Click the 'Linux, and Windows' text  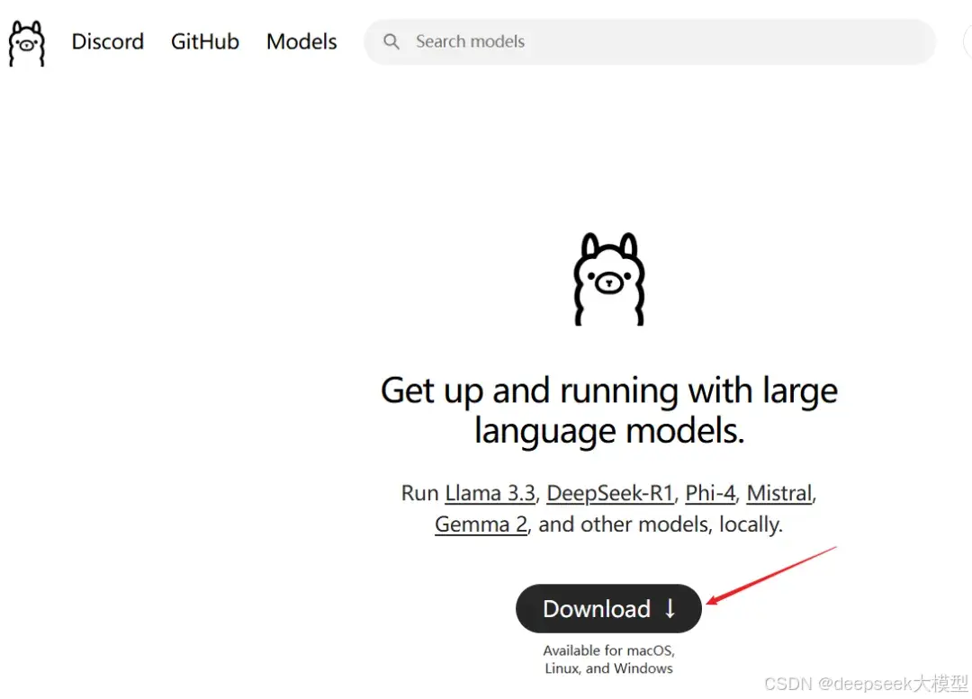[608, 668]
